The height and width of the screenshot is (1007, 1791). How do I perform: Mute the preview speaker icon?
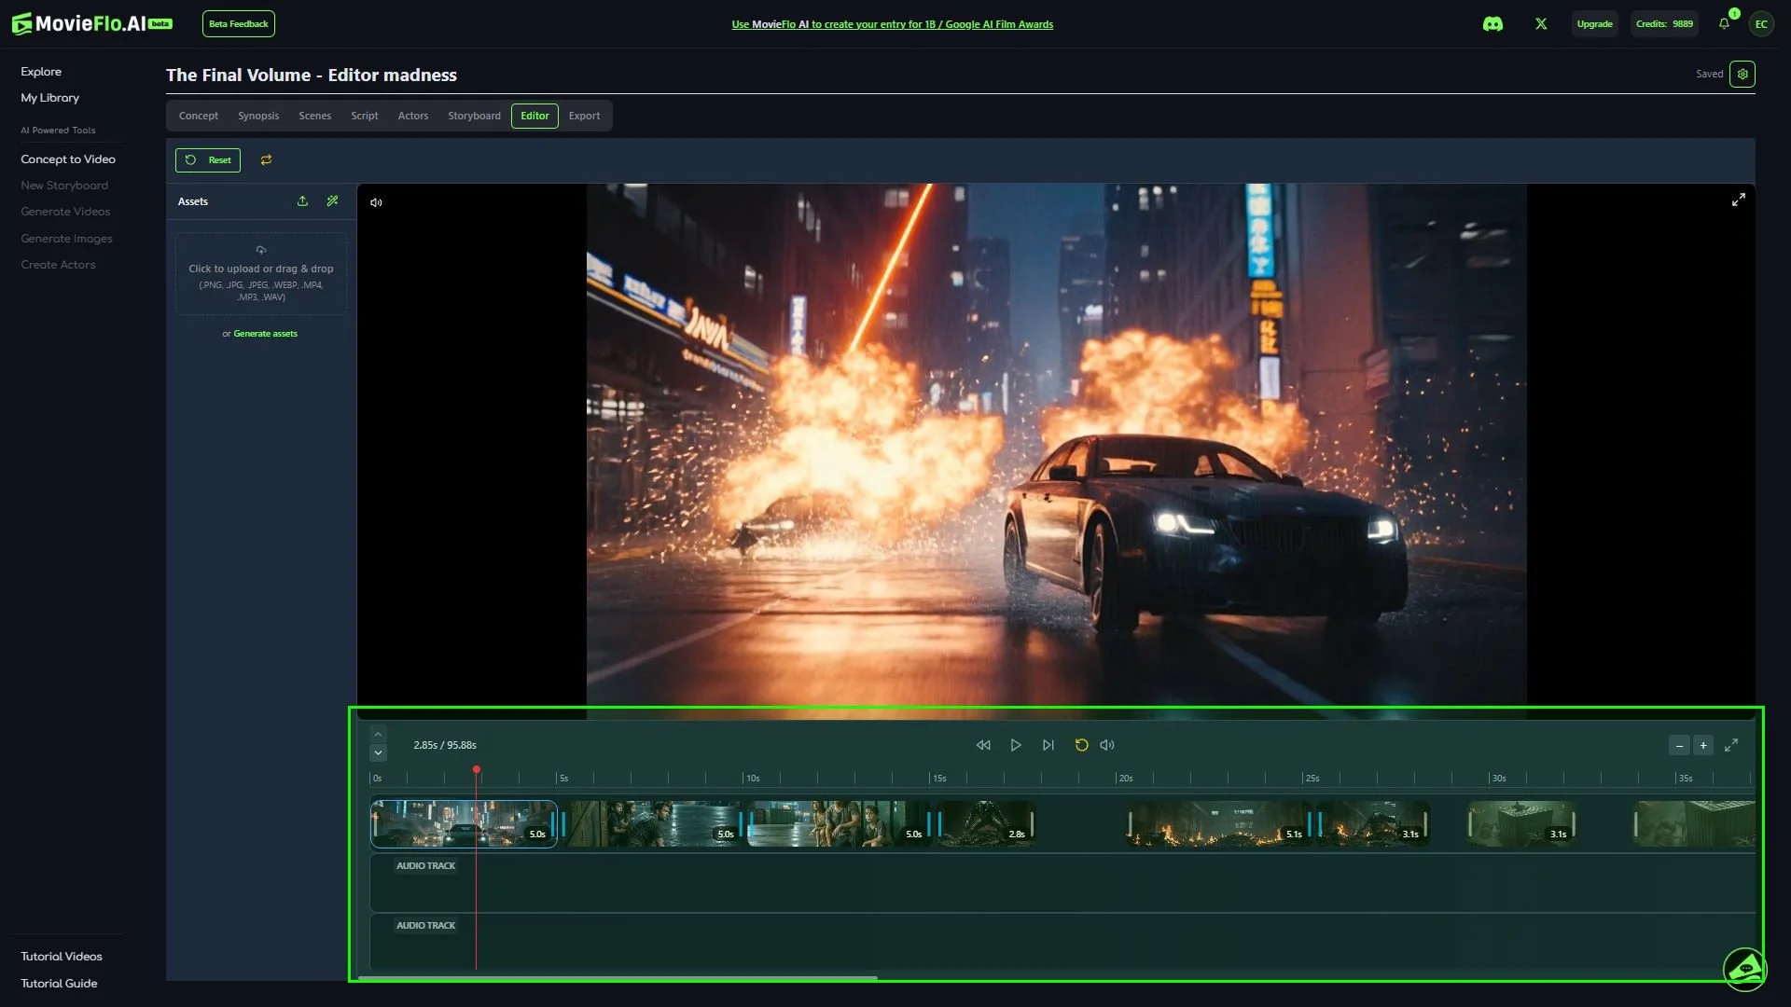376,202
